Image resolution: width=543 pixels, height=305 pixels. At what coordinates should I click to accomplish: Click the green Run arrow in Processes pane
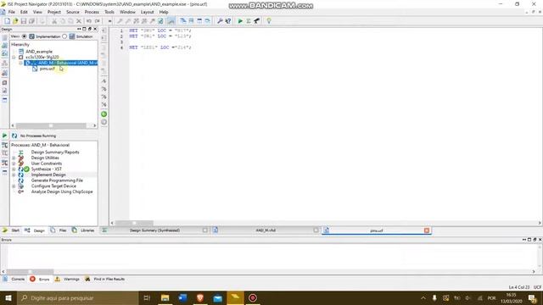4,136
